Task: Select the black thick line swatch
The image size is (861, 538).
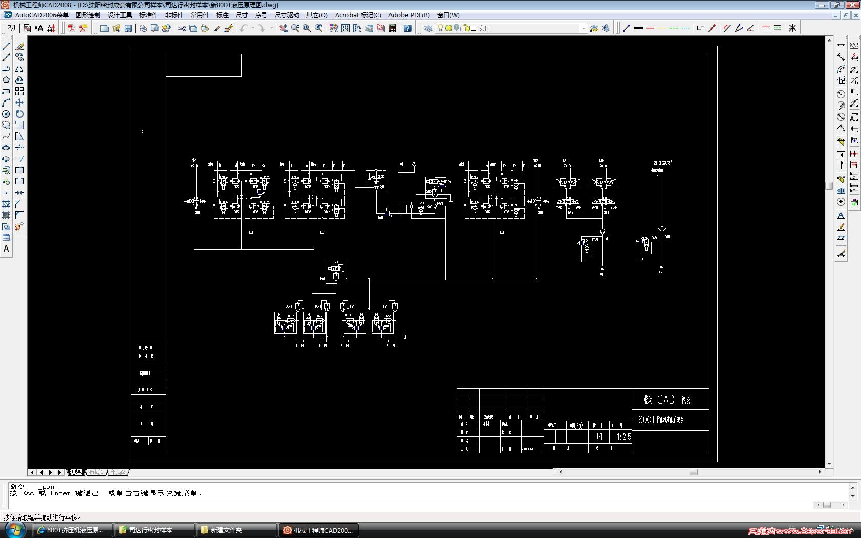Action: tap(639, 28)
